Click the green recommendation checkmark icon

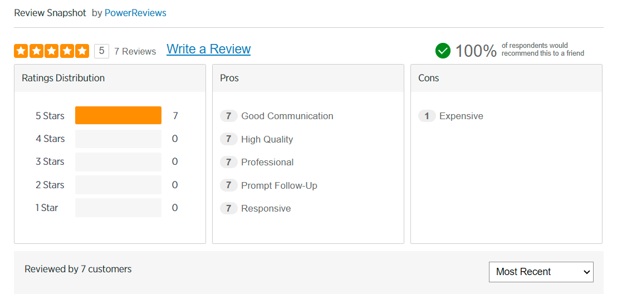pos(443,51)
